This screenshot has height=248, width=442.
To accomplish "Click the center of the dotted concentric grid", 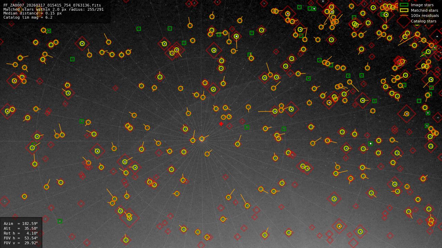I will [201, 140].
